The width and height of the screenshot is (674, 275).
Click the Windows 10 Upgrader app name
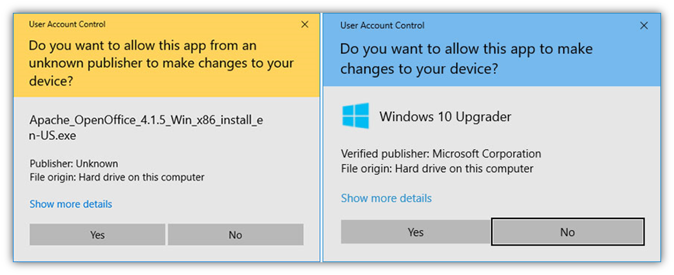445,117
